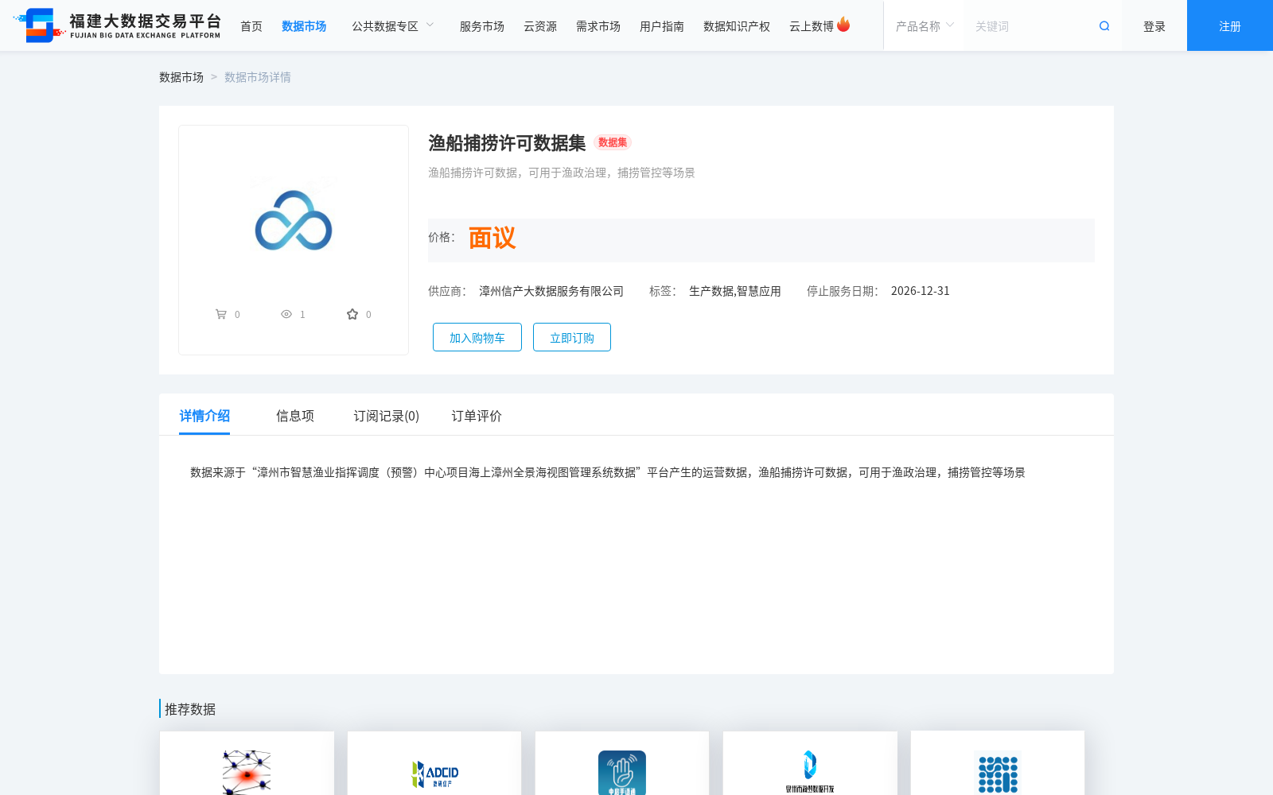This screenshot has height=795, width=1273.
Task: Open the 产品名称 search type dropdown
Action: click(925, 26)
